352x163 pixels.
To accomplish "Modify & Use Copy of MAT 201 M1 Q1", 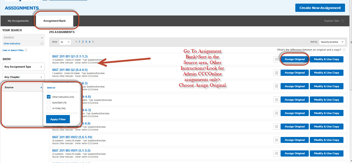I will coord(327,59).
